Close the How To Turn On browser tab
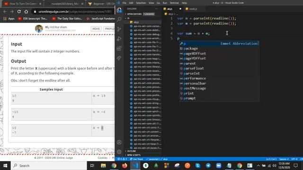303x170 pixels. tap(40, 4)
